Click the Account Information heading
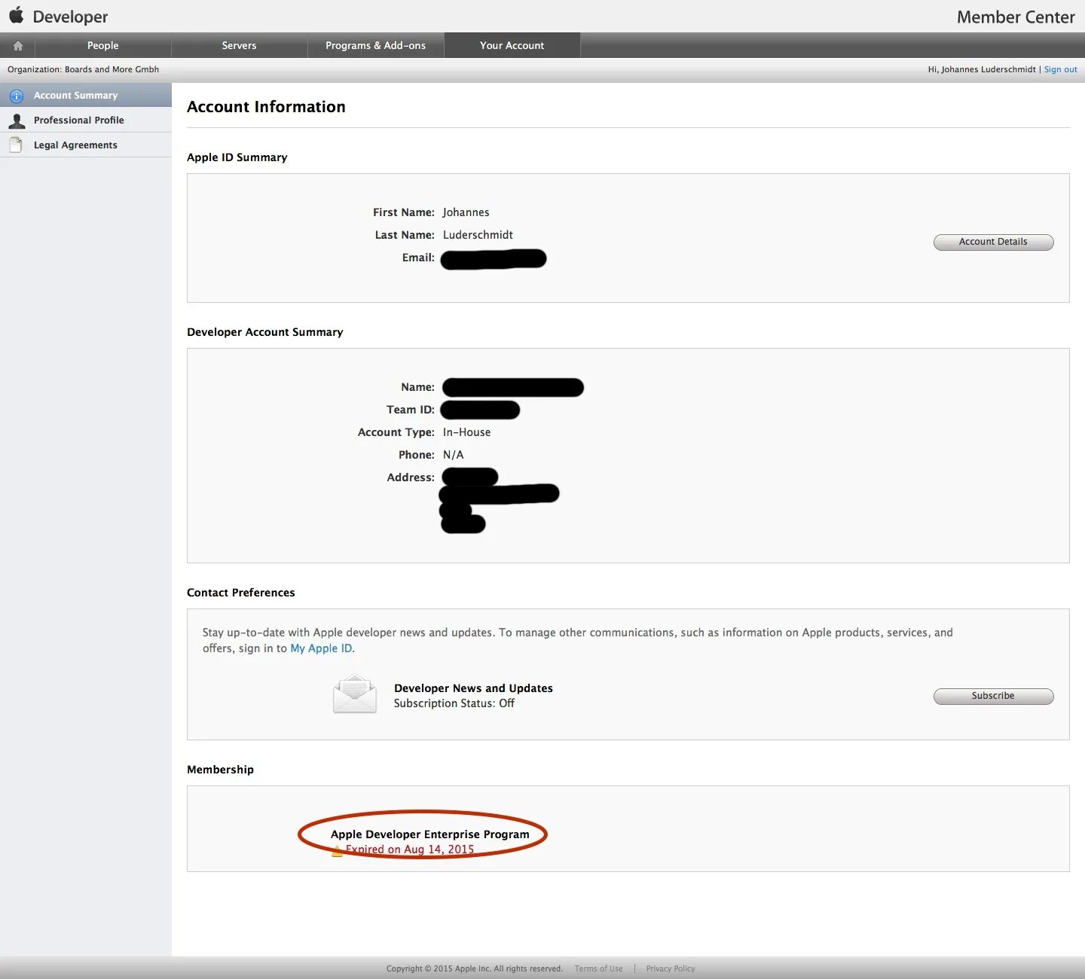1085x979 pixels. coord(266,107)
